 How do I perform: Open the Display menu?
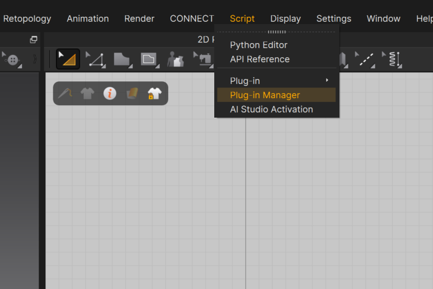(285, 18)
